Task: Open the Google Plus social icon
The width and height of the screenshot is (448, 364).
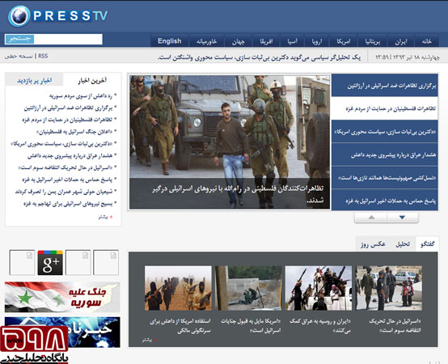Action: [50, 263]
